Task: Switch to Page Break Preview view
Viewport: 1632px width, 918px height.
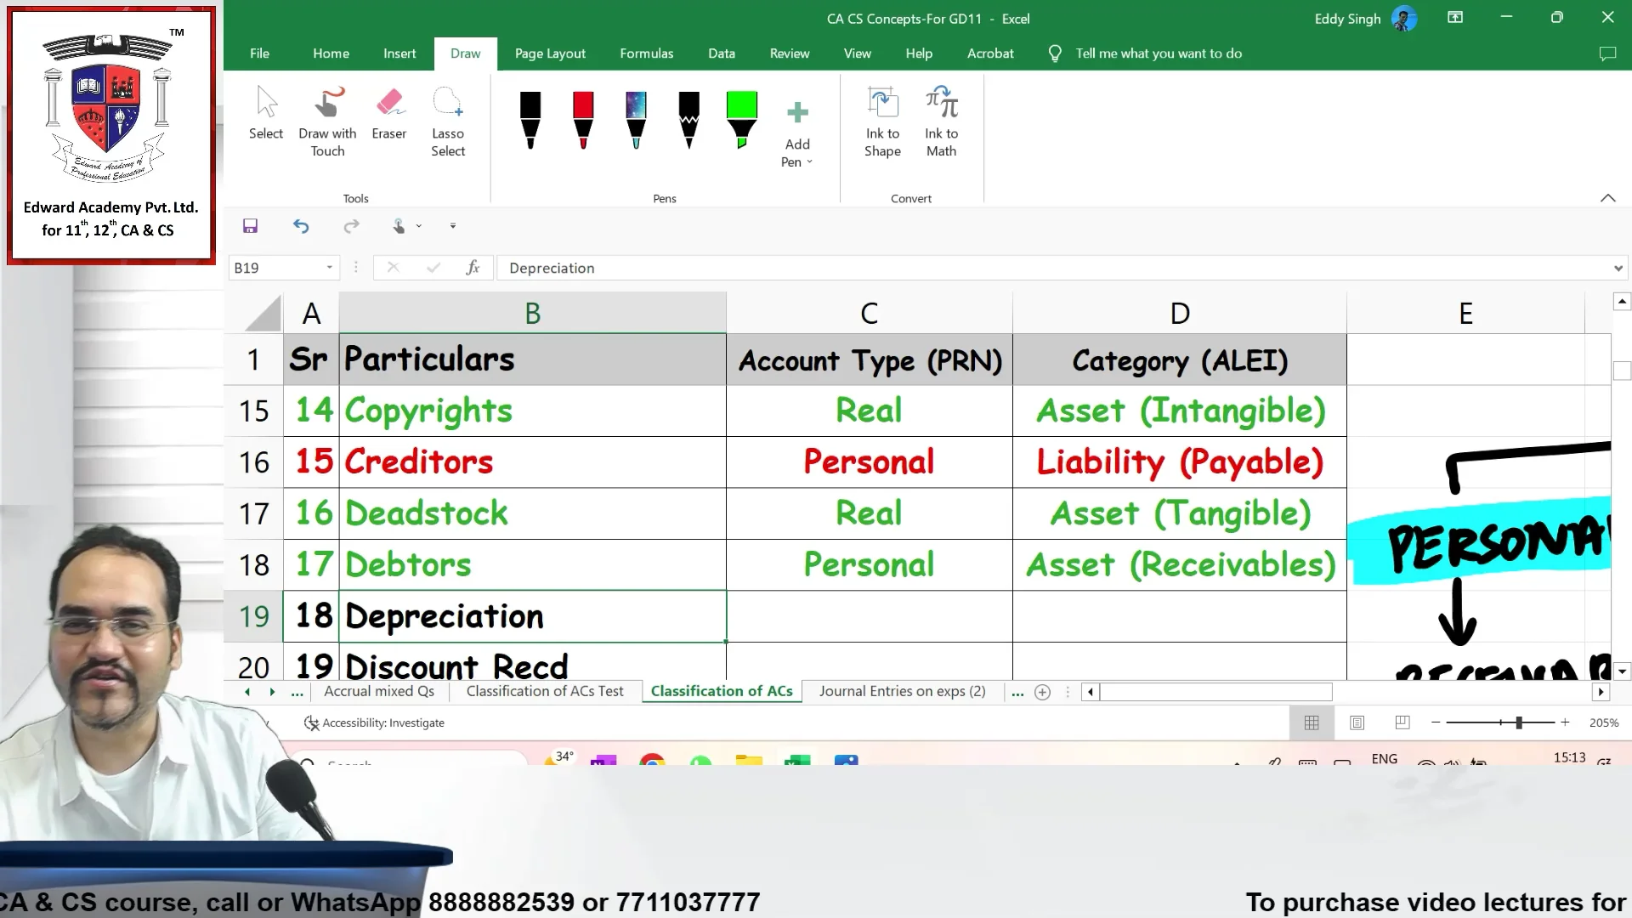Action: point(1402,722)
